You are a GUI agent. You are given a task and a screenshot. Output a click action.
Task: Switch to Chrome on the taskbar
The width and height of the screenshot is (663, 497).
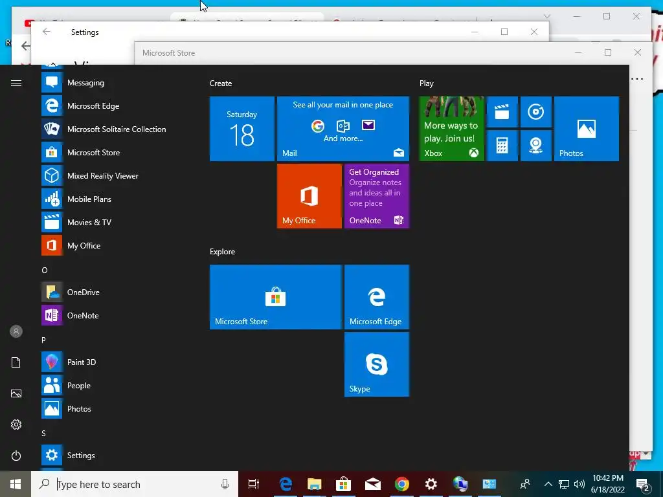coord(402,484)
